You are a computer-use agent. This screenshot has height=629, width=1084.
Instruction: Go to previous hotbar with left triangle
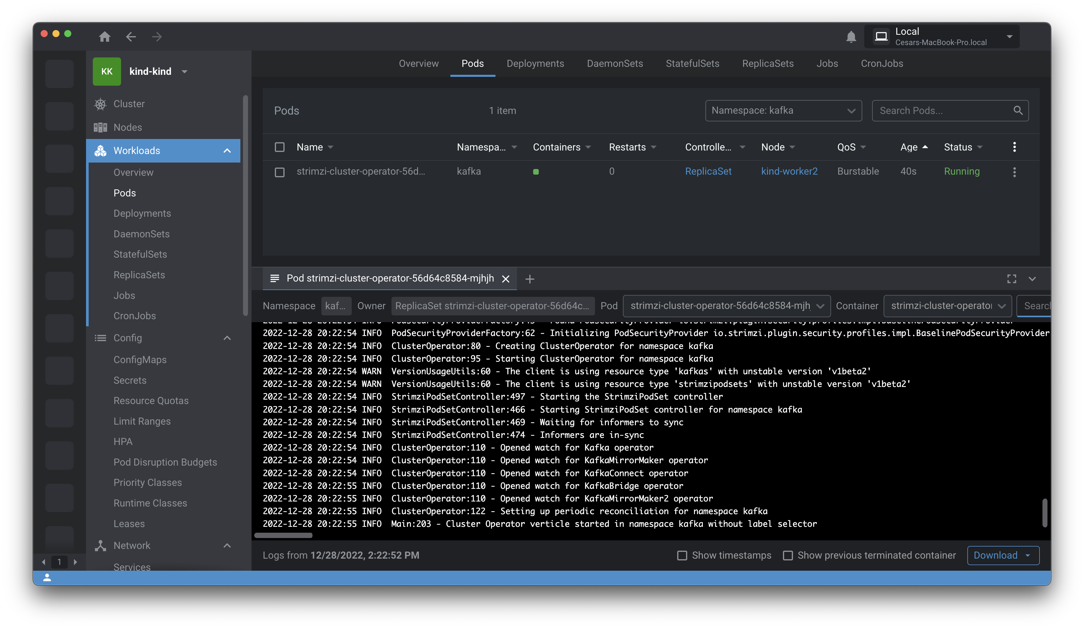point(43,562)
